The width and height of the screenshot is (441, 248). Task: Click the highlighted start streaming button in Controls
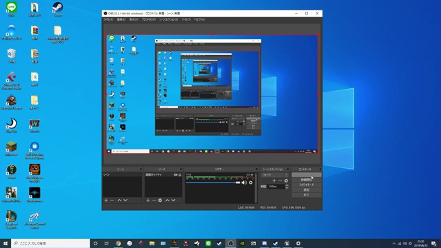[x=306, y=174]
